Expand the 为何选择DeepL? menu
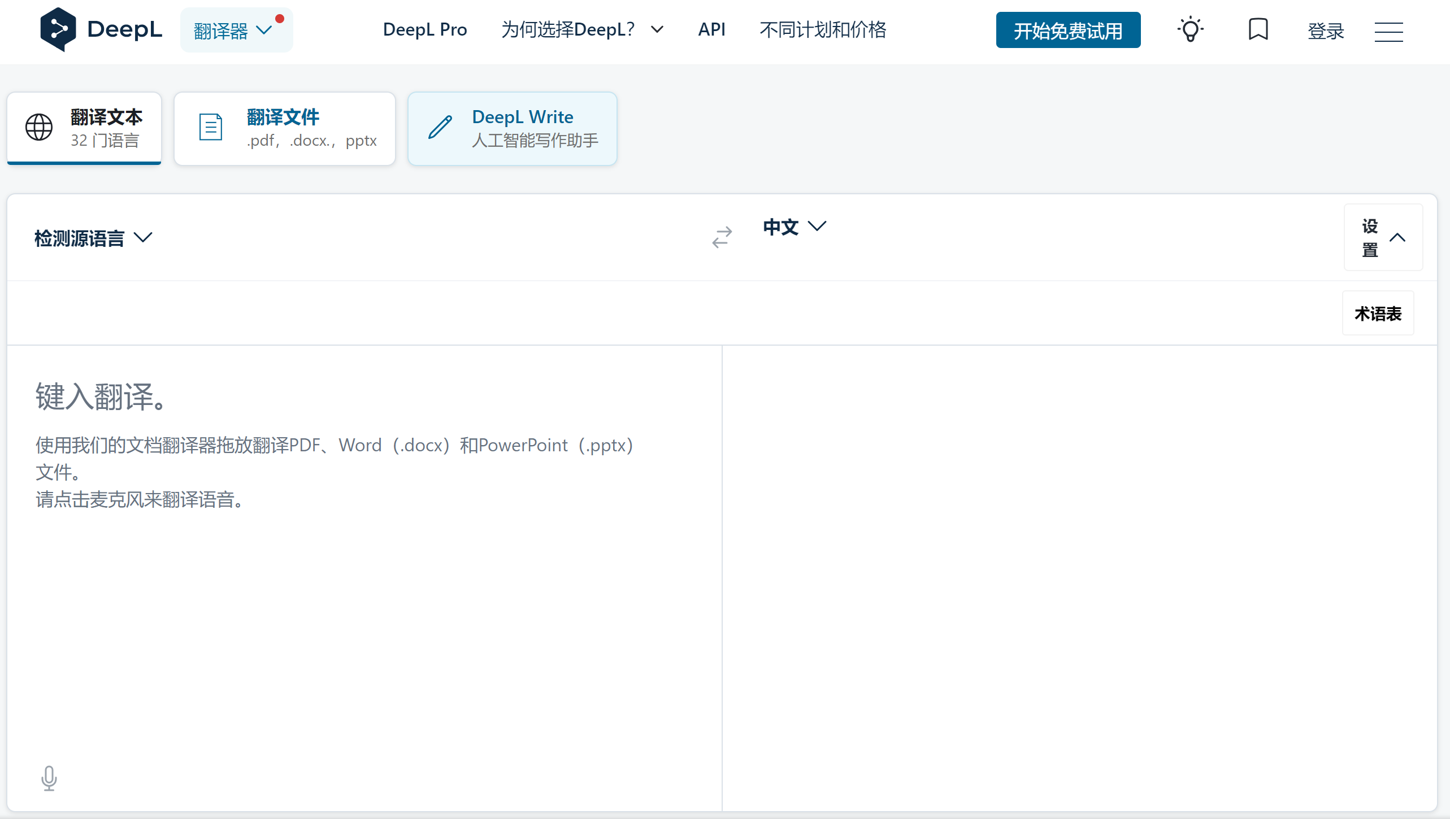The image size is (1450, 819). coord(582,29)
